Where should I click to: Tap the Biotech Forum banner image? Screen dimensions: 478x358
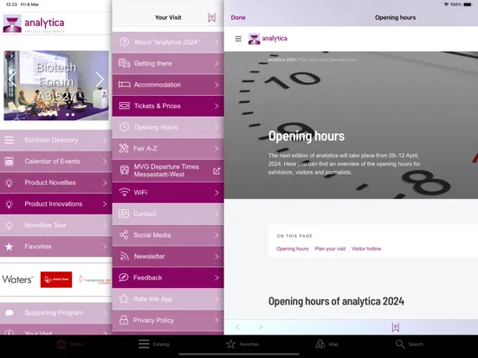pos(56,86)
